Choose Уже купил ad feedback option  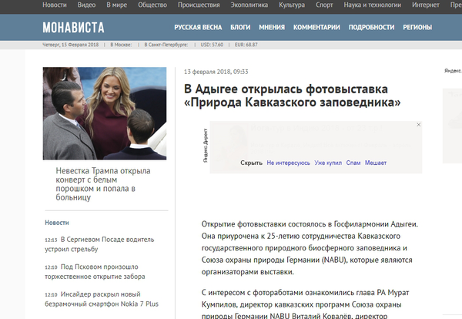coord(328,163)
